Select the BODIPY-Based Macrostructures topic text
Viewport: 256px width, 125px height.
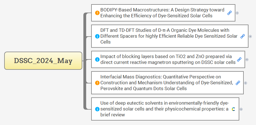162,13
